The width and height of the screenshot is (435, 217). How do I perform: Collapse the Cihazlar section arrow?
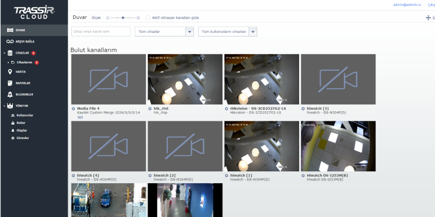[x=4, y=53]
